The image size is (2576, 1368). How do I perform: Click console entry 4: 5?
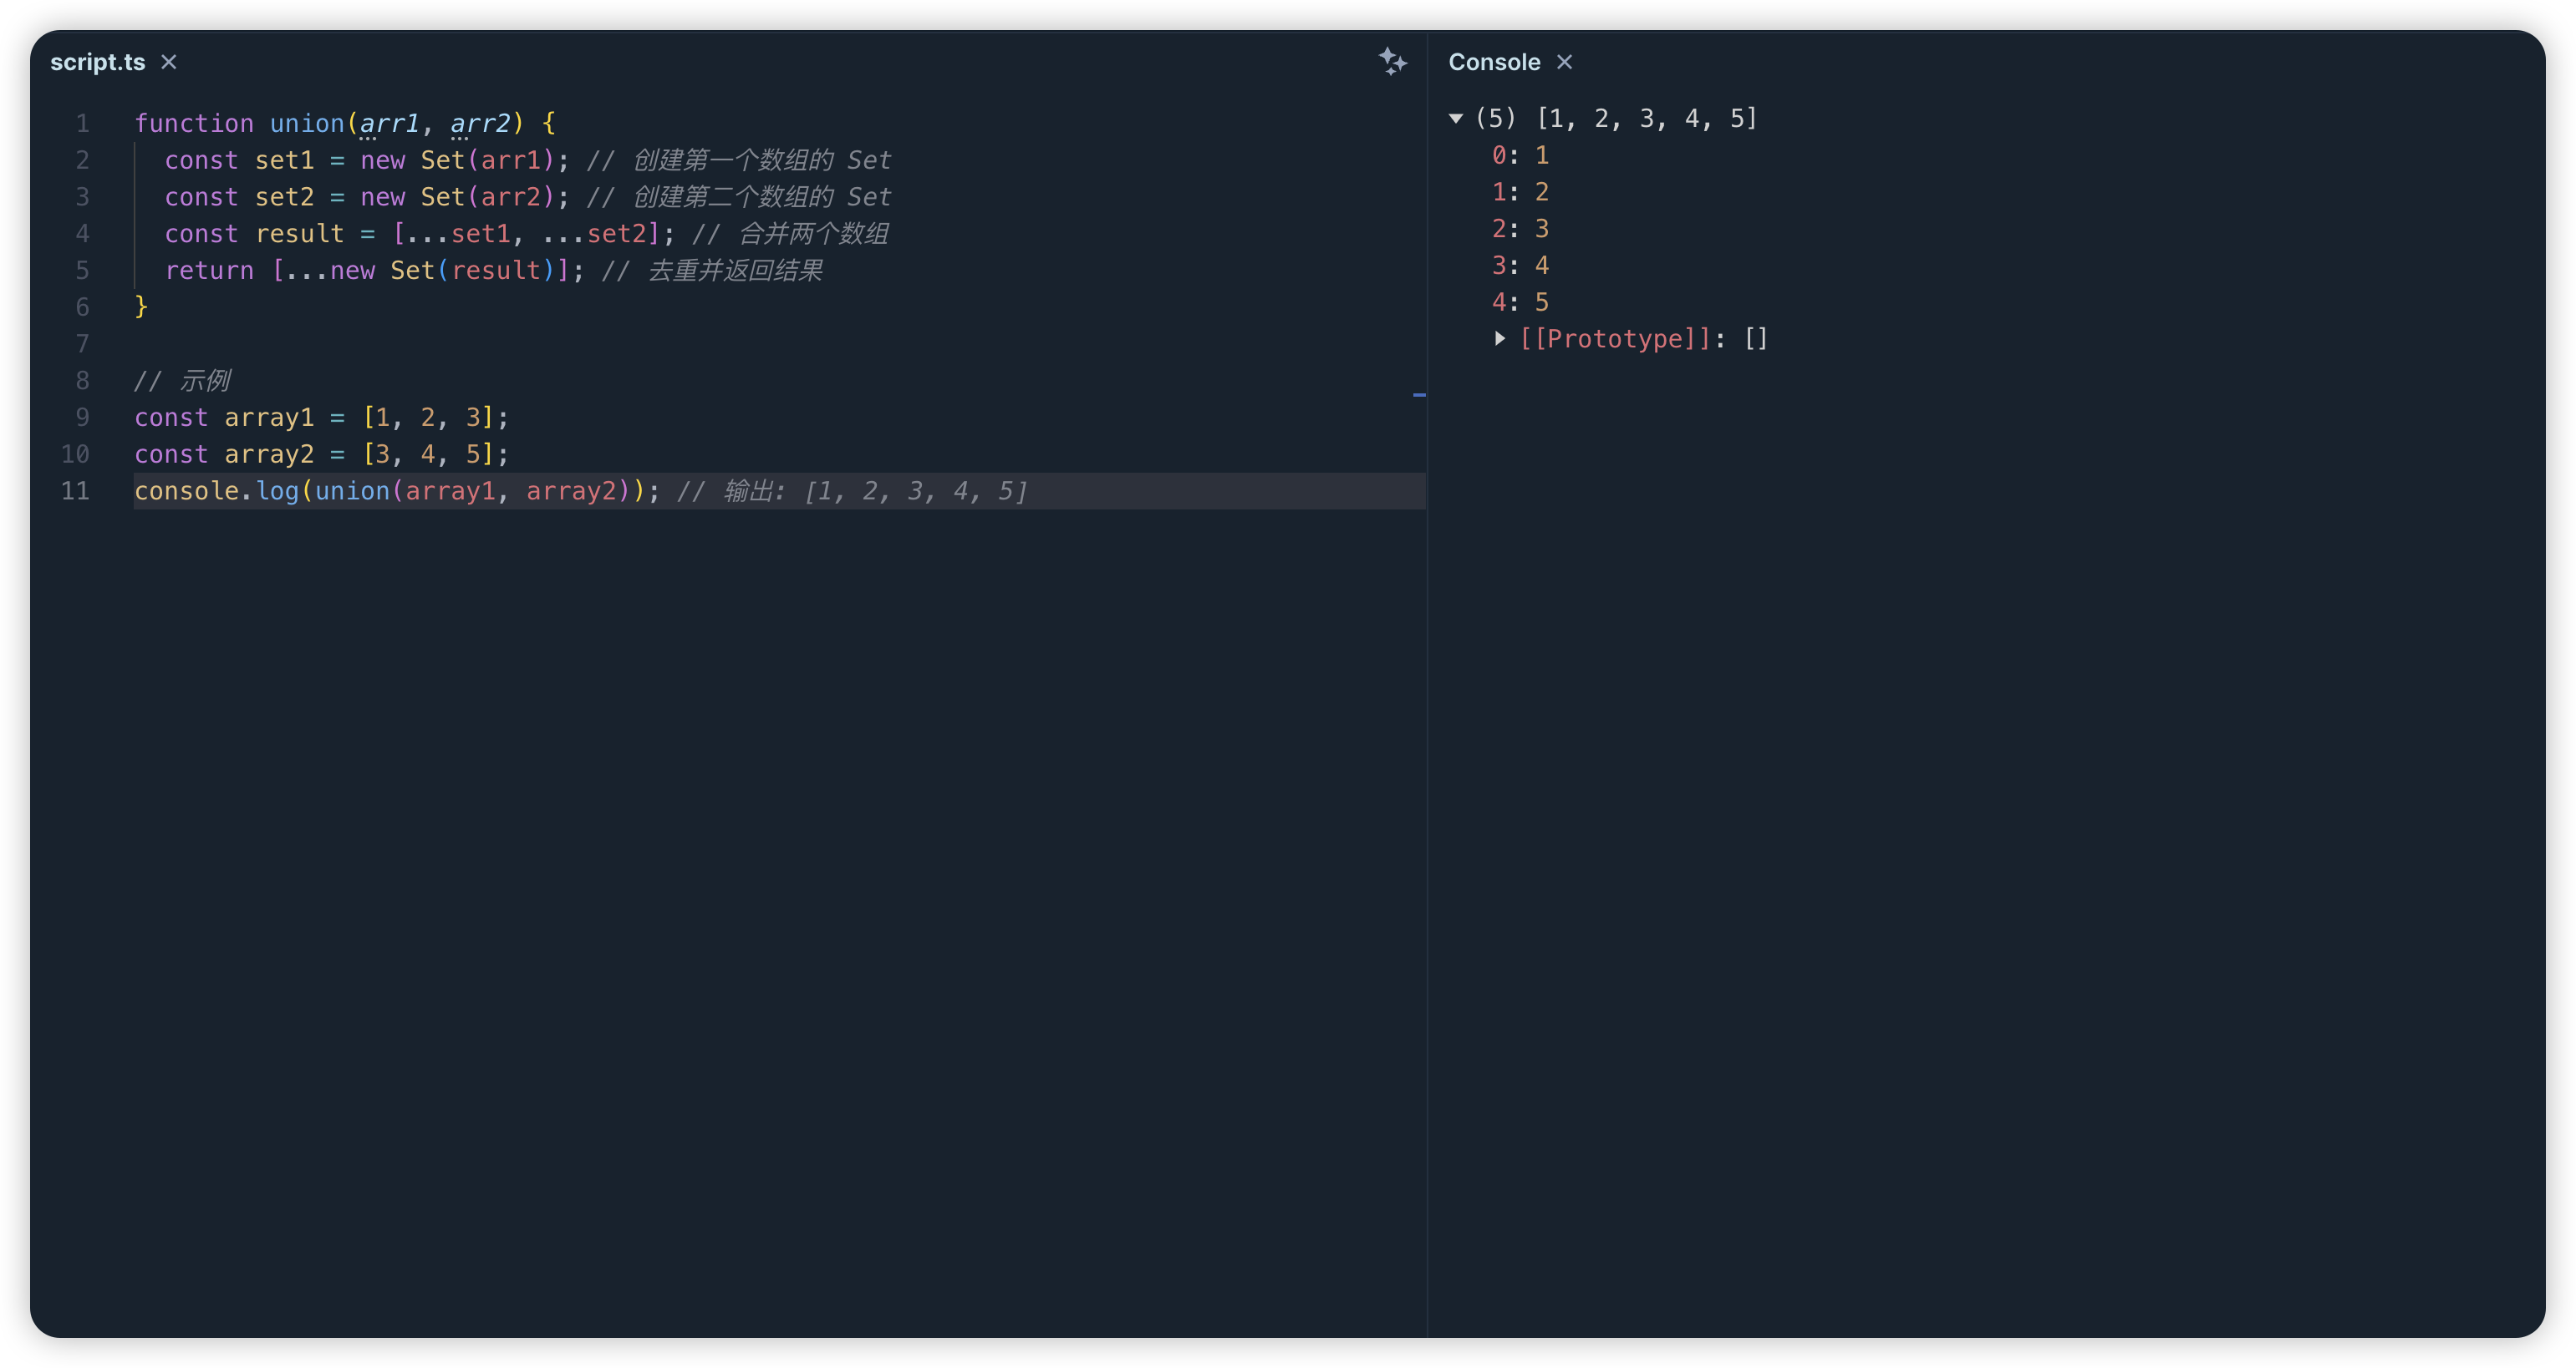point(1520,301)
